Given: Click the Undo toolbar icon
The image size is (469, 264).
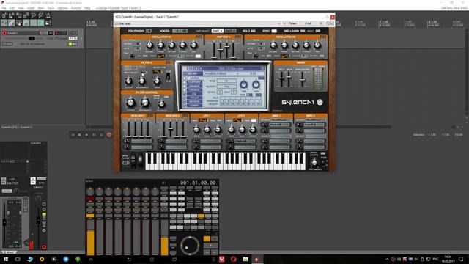Looking at the screenshot, I should tap(34, 15).
